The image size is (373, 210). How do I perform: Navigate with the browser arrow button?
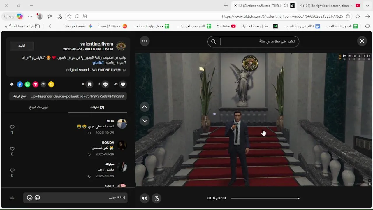[367, 16]
